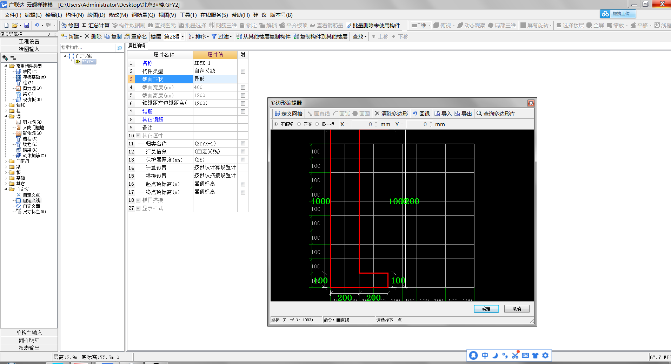671x364 pixels.
Task: Select the 极坐标 radio option
Action: point(317,124)
